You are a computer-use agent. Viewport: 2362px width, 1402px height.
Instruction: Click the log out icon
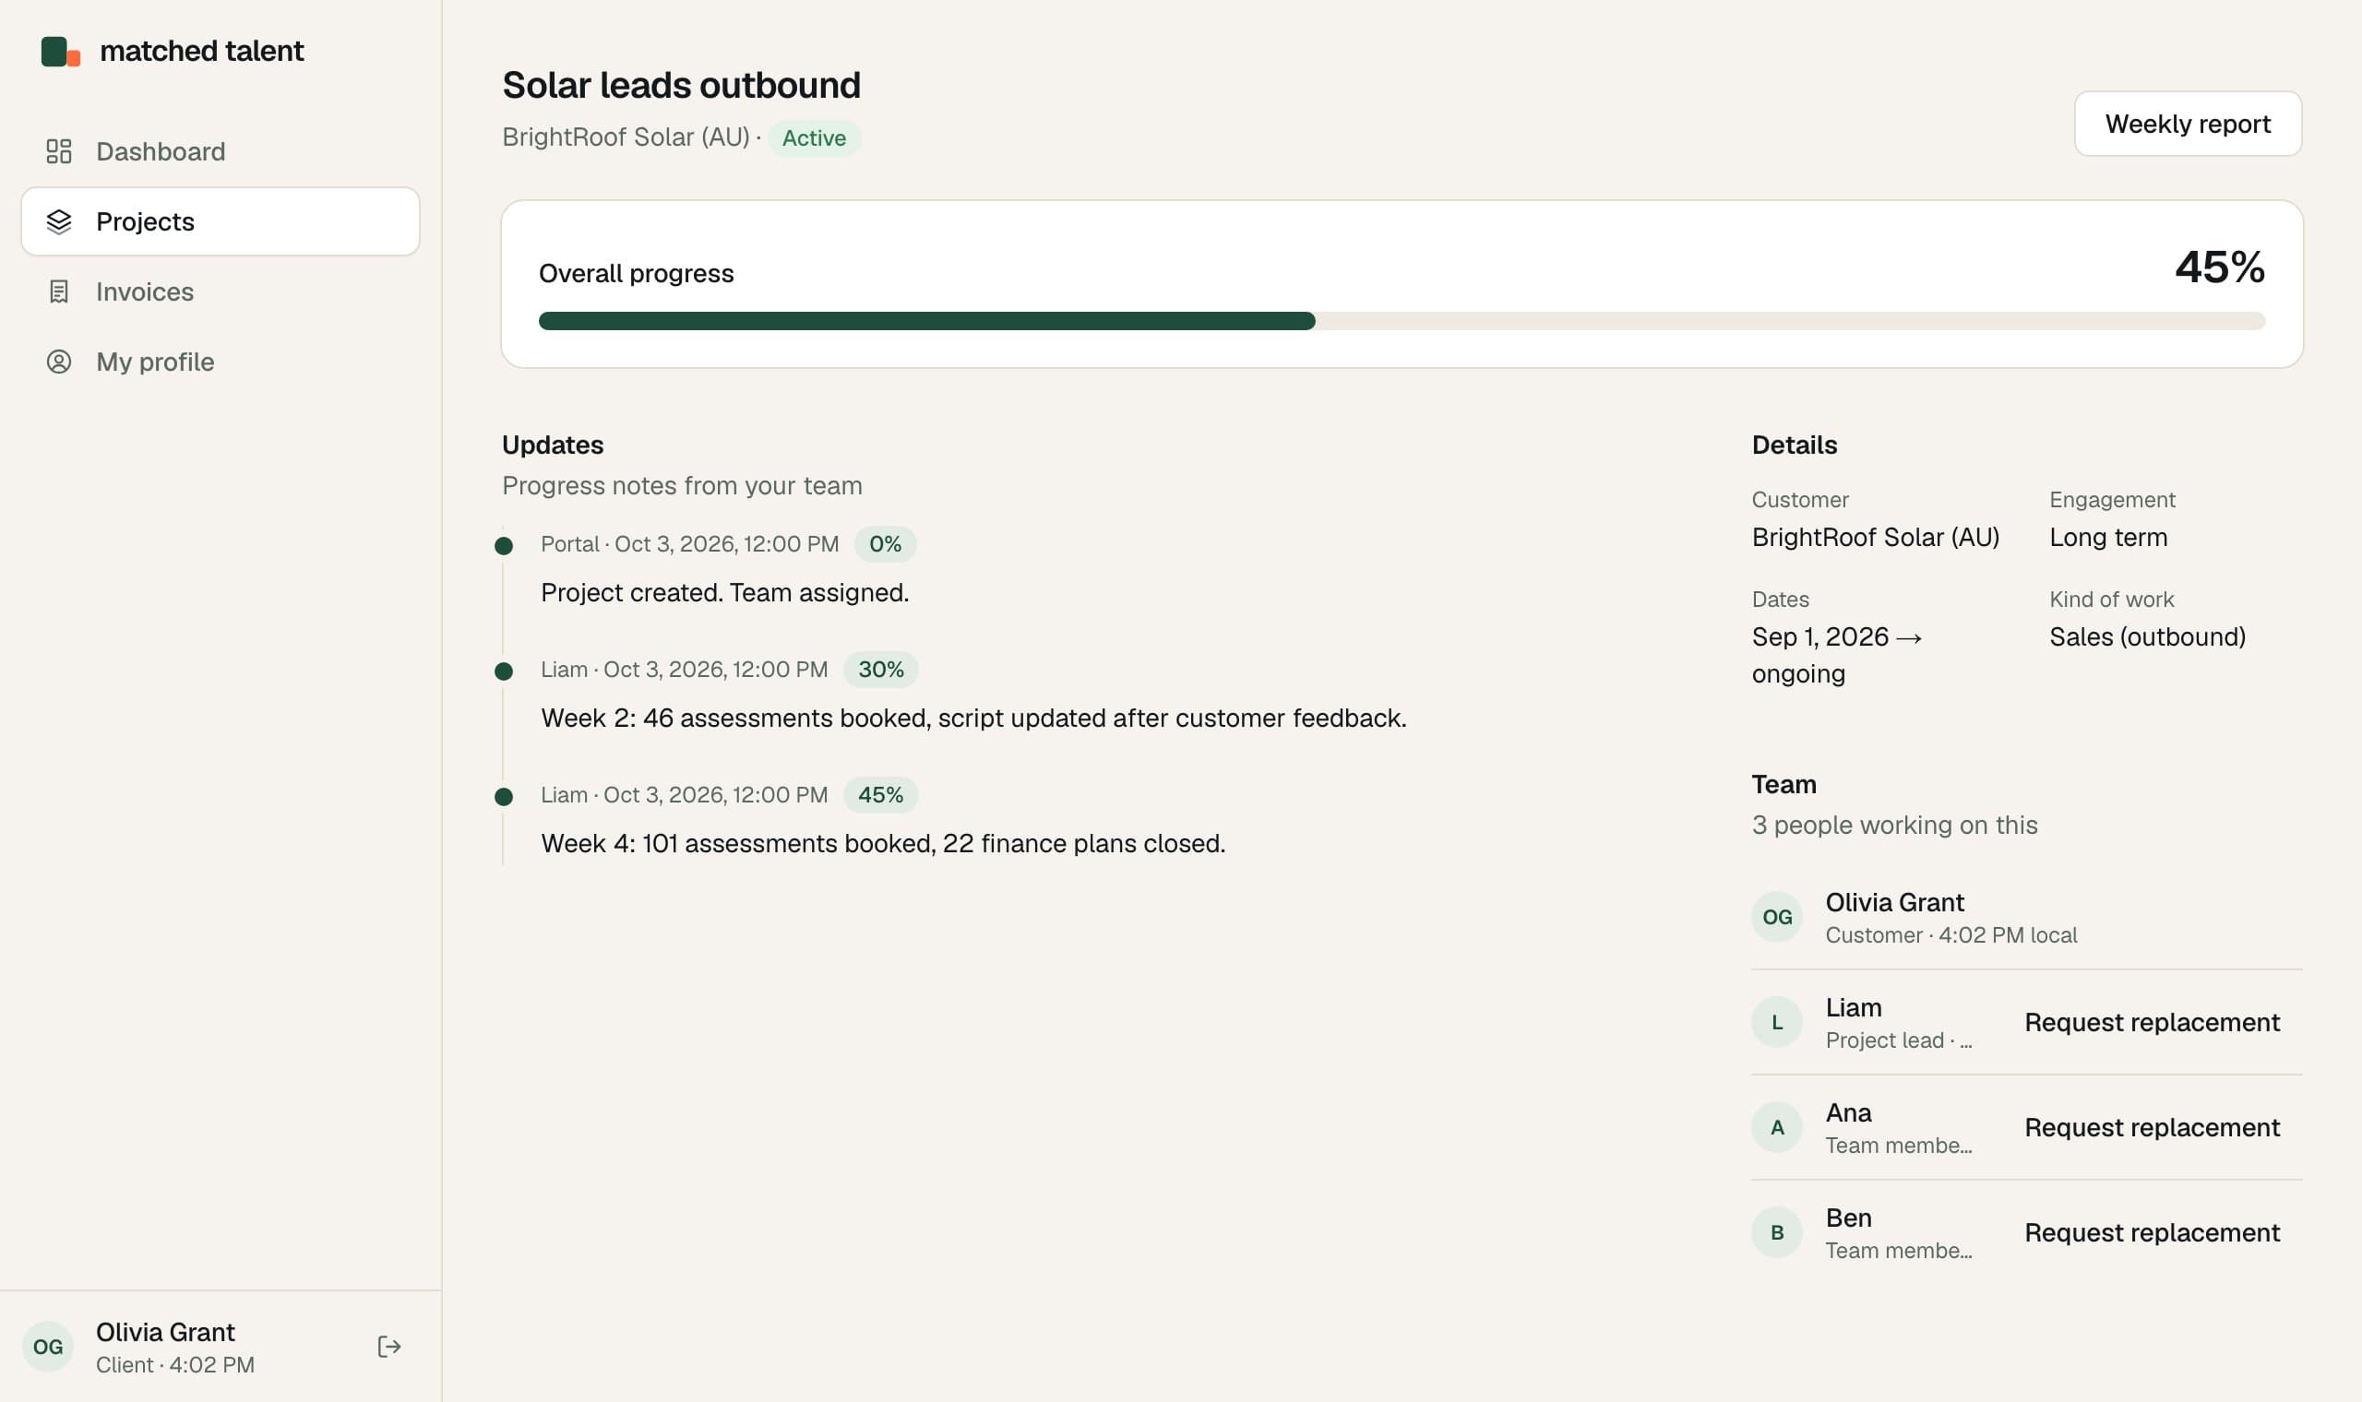click(389, 1347)
